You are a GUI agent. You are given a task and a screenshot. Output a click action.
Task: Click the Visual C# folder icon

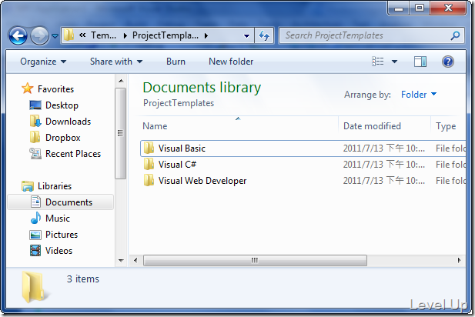click(x=149, y=164)
